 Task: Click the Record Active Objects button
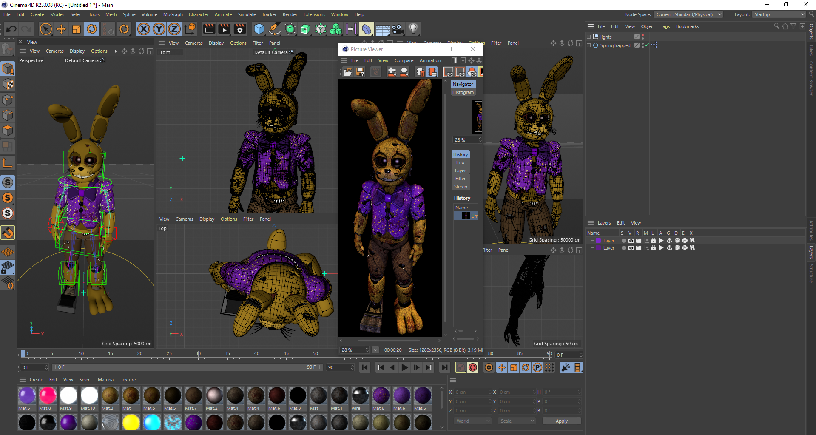461,367
